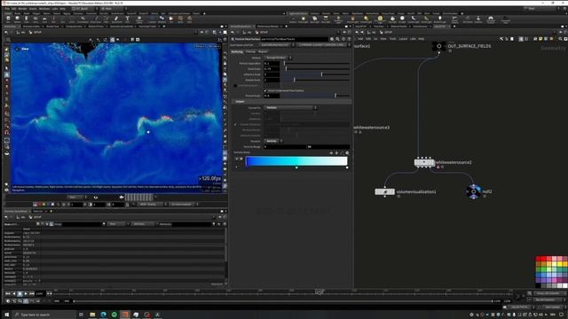Image resolution: width=568 pixels, height=319 pixels.
Task: Switch to the Surfacing tab
Action: pos(237,51)
